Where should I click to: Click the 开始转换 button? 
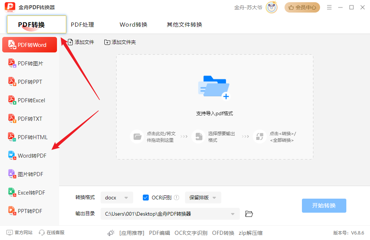(324, 205)
